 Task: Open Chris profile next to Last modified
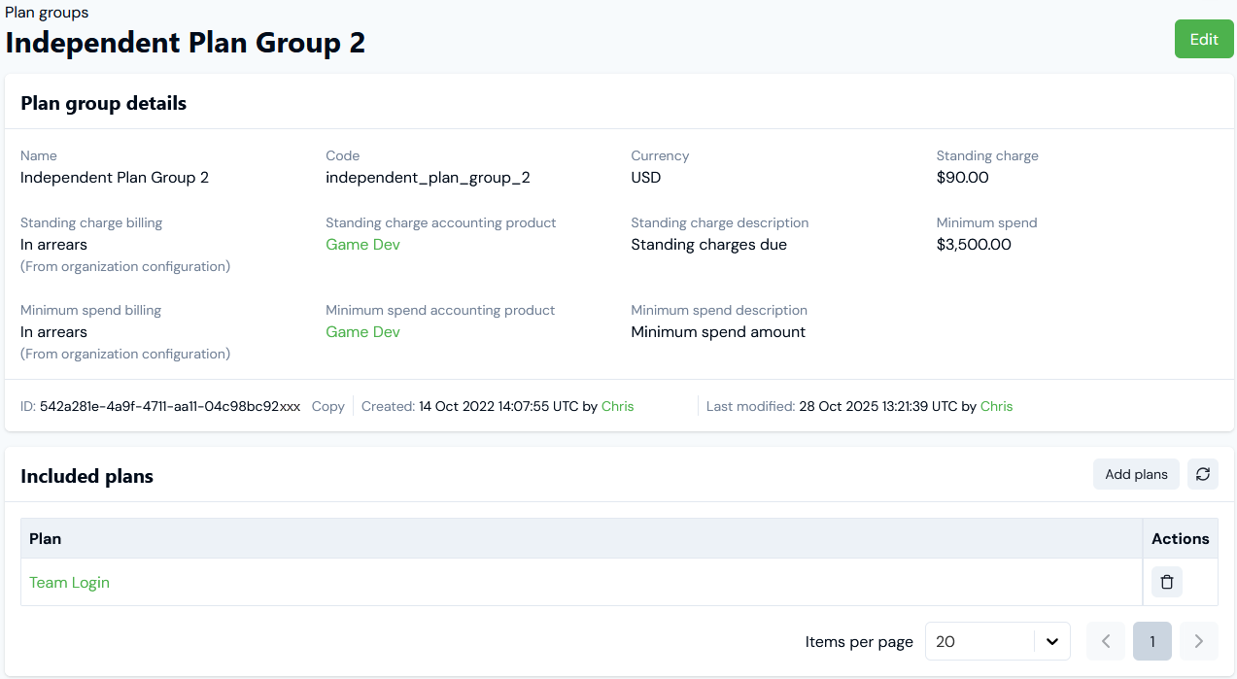click(996, 406)
